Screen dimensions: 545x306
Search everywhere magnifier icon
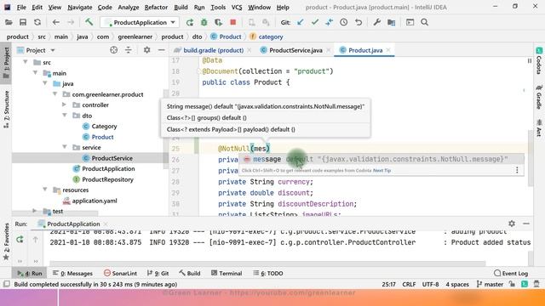(424, 23)
